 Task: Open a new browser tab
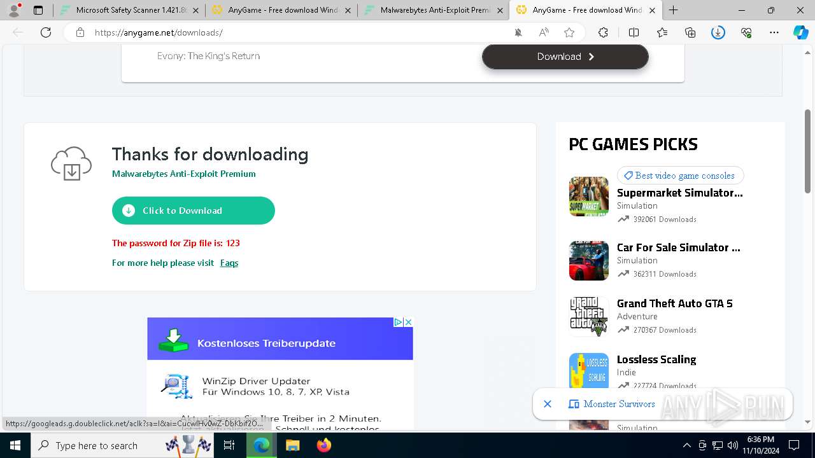[x=673, y=10]
